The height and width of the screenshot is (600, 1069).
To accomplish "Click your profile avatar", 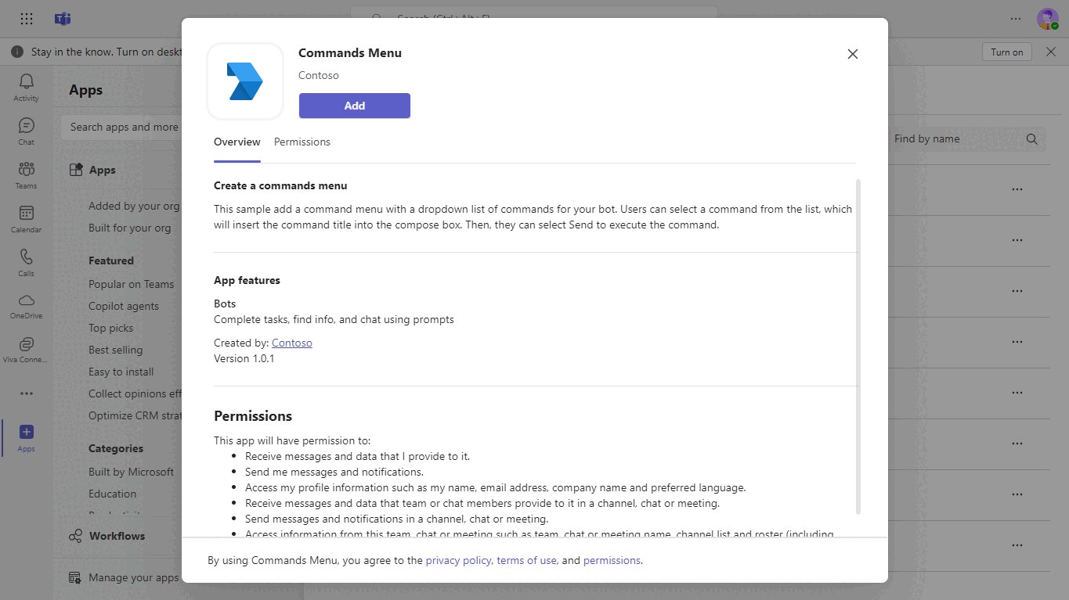I will point(1047,18).
